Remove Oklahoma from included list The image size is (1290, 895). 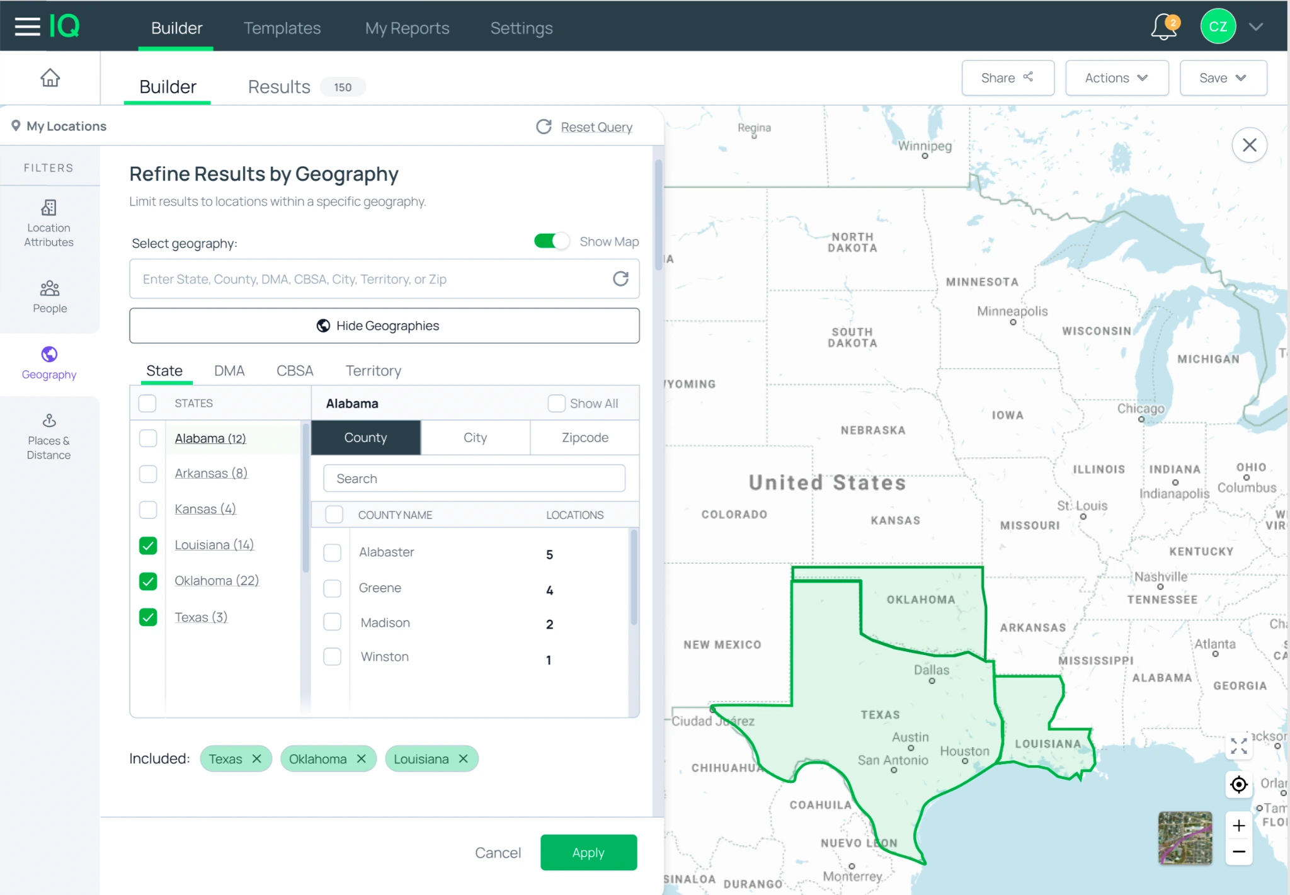[362, 759]
